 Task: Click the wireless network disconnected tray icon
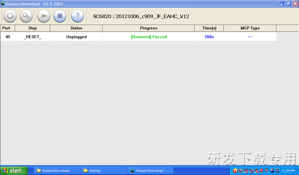(x=251, y=171)
